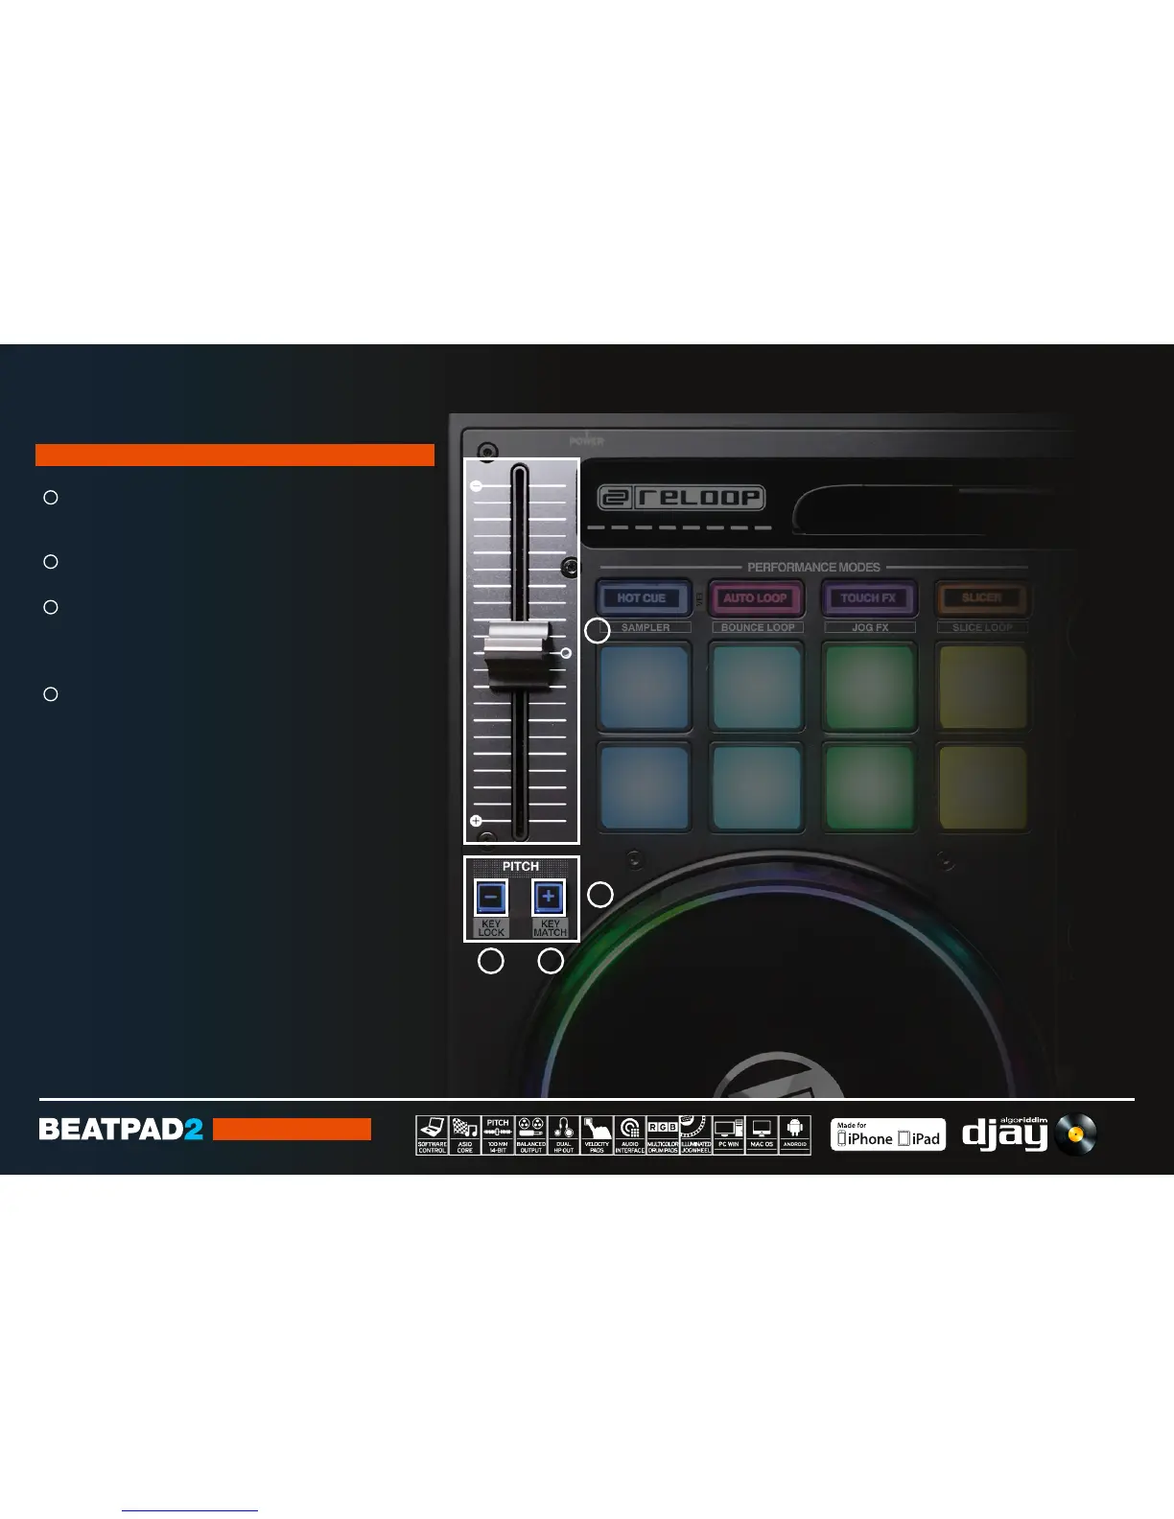Click the RGB Multicolor Drum Pads icon

click(663, 1135)
